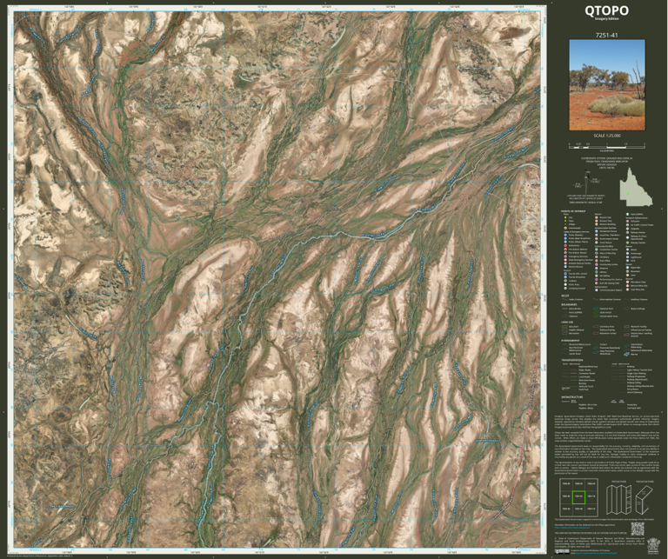668x559 pixels.
Task: Click the Art Gallery legend symbol
Action: (597, 276)
